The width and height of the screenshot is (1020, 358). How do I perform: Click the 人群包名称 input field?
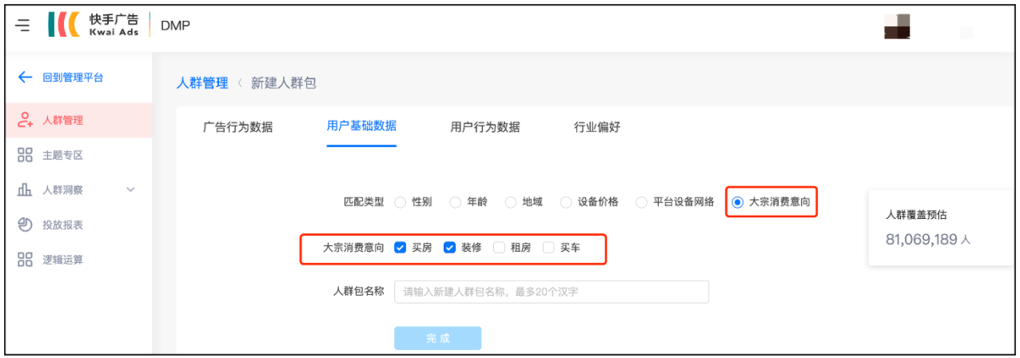point(551,292)
